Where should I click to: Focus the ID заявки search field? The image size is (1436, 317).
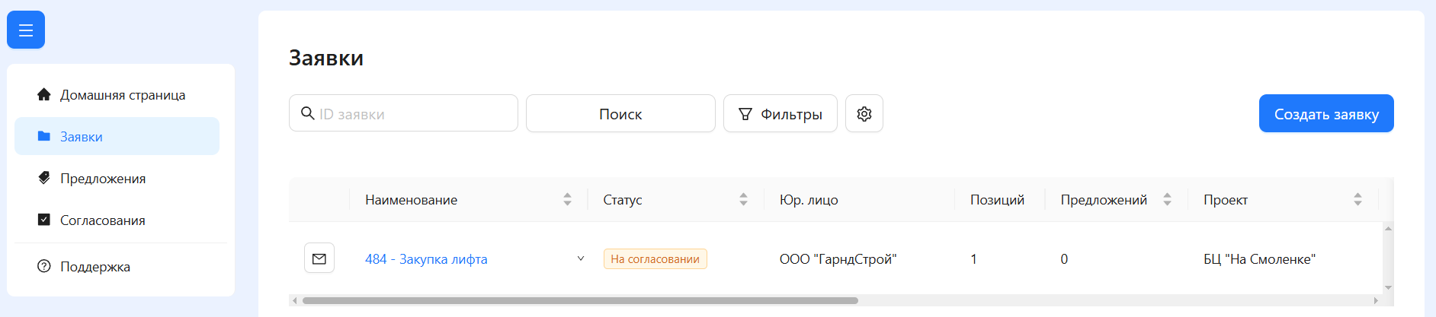pos(403,113)
